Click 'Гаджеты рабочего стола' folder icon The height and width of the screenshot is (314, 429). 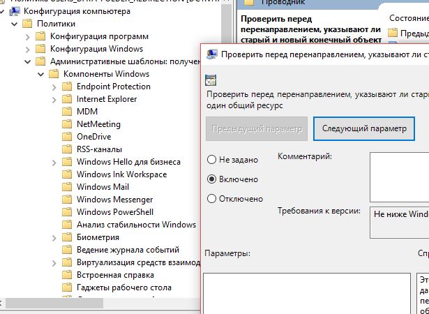67,287
